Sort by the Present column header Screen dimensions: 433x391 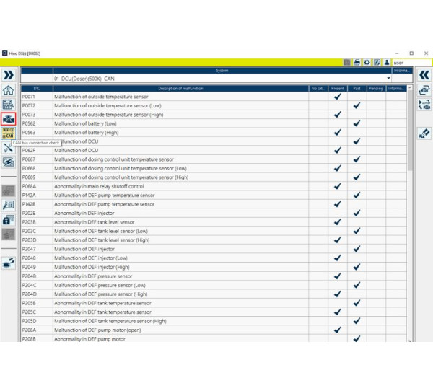[337, 88]
